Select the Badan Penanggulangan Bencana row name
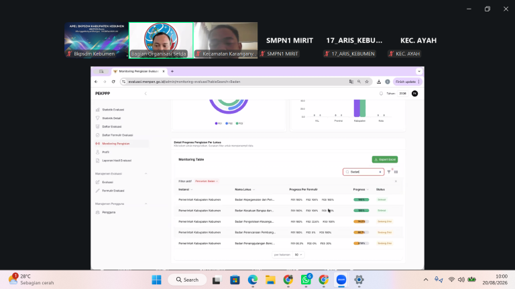515x289 pixels. point(255,244)
